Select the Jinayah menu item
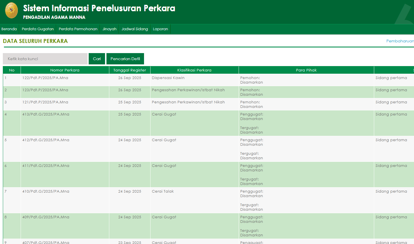Image resolution: width=414 pixels, height=244 pixels. (109, 29)
